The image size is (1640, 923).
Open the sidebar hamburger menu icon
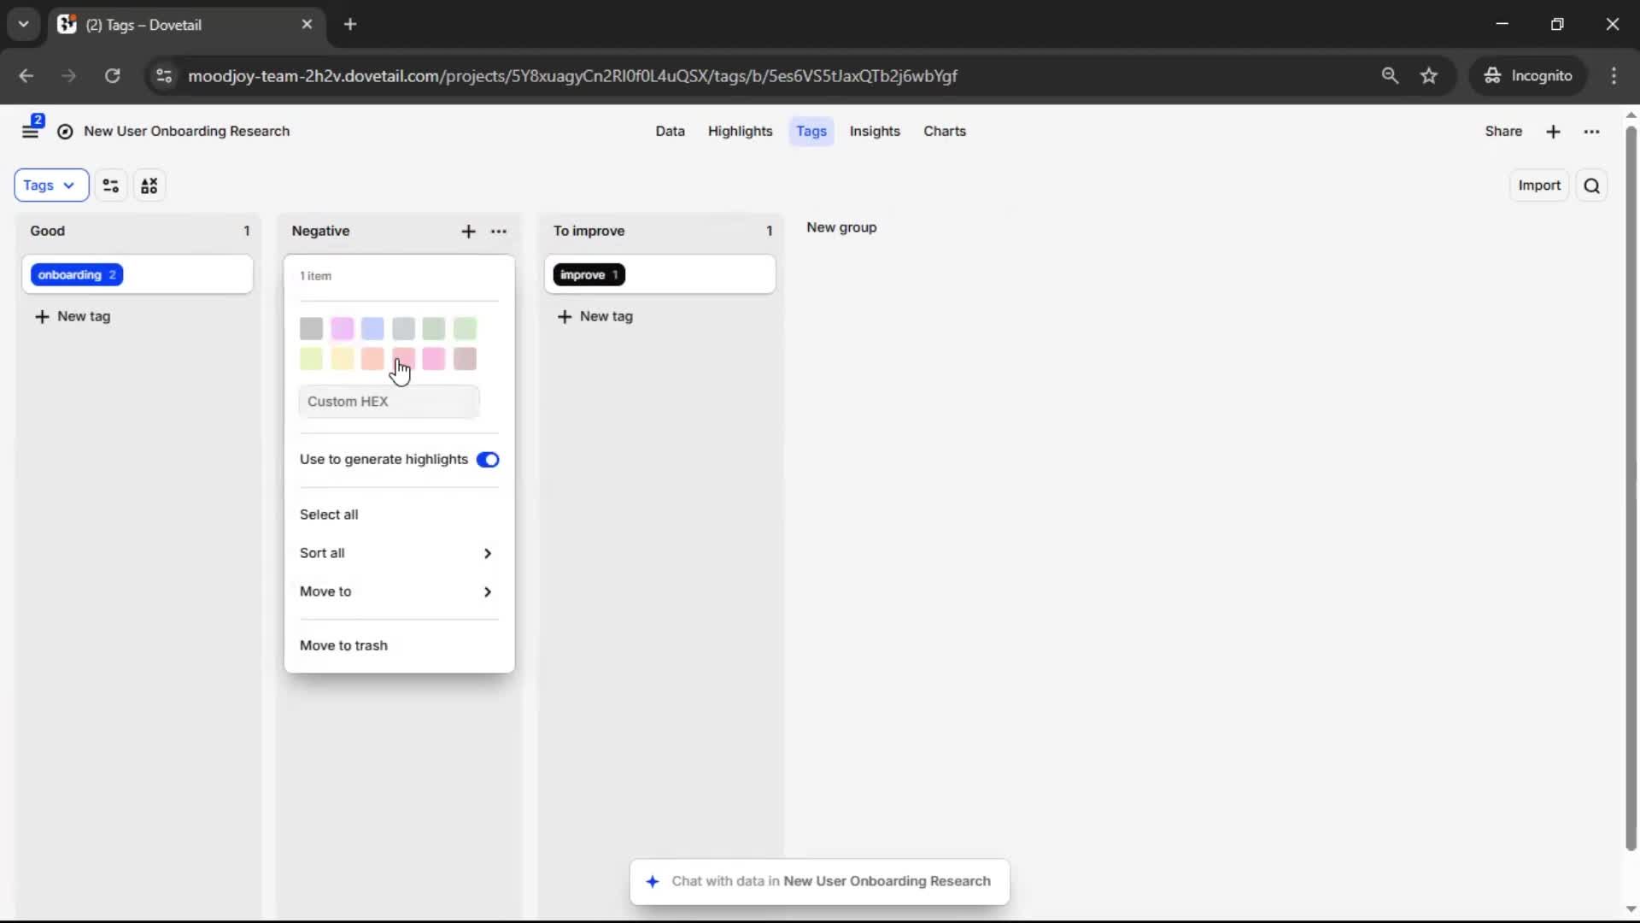pos(31,132)
